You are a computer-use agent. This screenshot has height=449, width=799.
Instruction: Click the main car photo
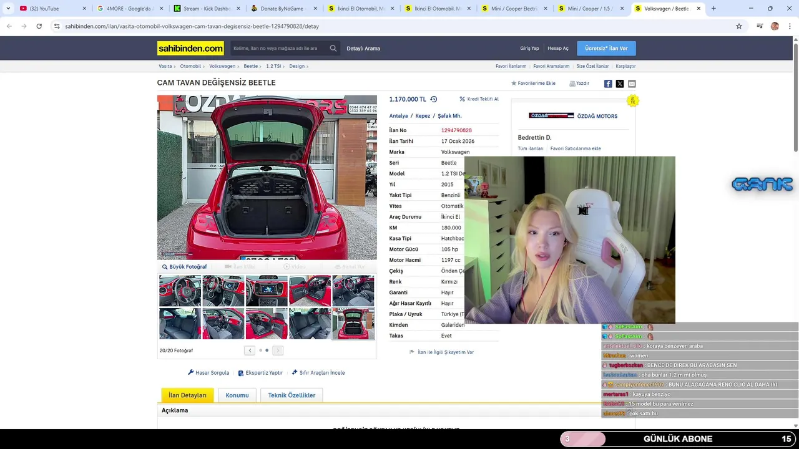267,177
